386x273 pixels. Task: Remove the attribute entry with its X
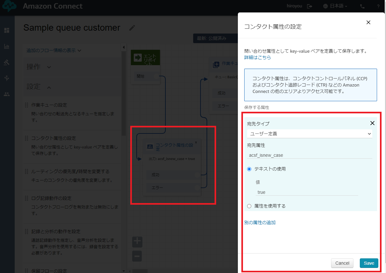(x=372, y=123)
